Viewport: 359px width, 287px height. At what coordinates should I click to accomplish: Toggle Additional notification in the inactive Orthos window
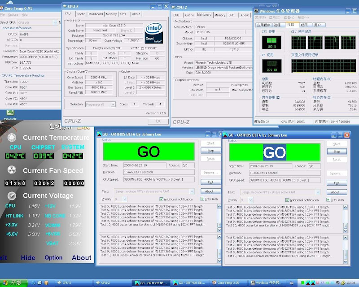[161, 199]
